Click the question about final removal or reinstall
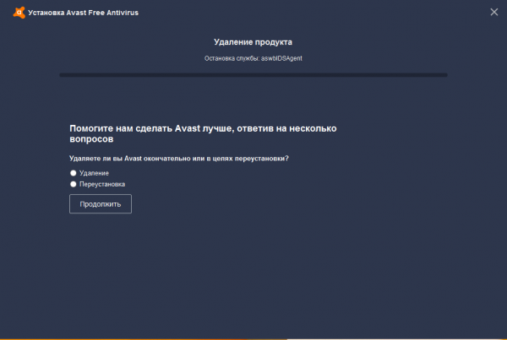Viewport: 507px width, 340px height. point(179,159)
